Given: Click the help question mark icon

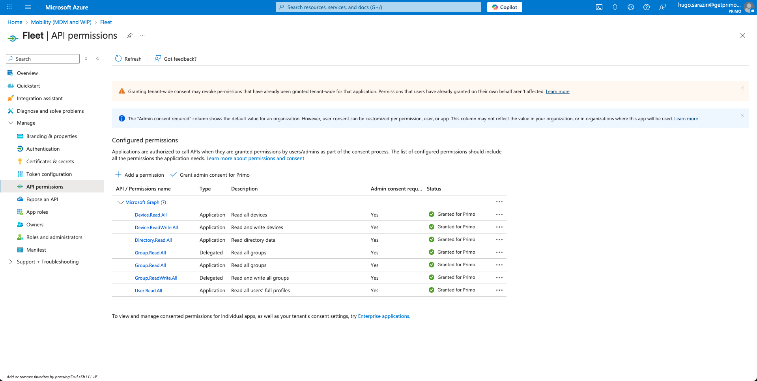Looking at the screenshot, I should (646, 7).
